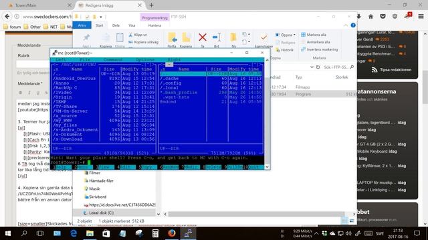
Task: Click Kopiera sökväg in ribbon
Action: click(x=143, y=42)
